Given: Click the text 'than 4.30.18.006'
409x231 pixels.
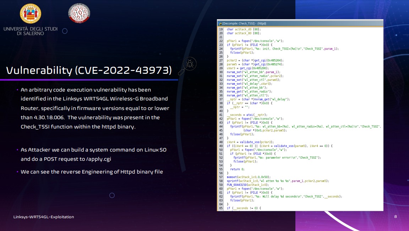Looking at the screenshot, I should click(x=43, y=117).
